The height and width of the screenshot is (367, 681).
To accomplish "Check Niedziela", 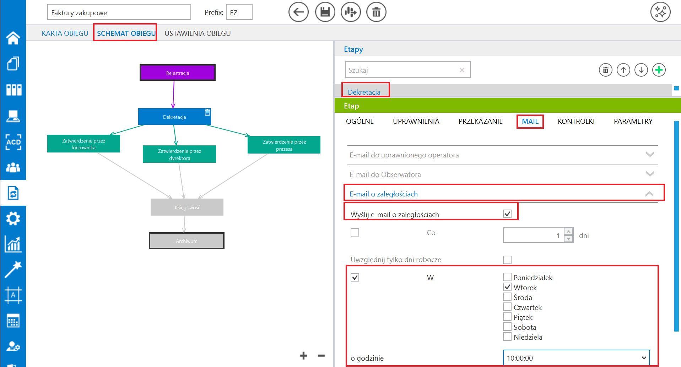I will click(x=507, y=337).
